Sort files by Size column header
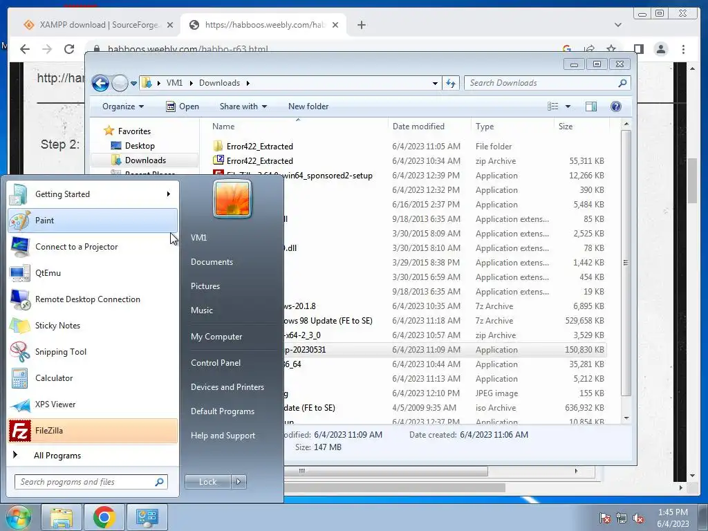The height and width of the screenshot is (531, 708). (x=581, y=127)
